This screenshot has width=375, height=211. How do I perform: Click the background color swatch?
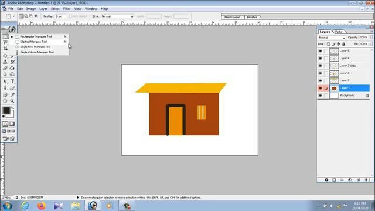[12, 115]
